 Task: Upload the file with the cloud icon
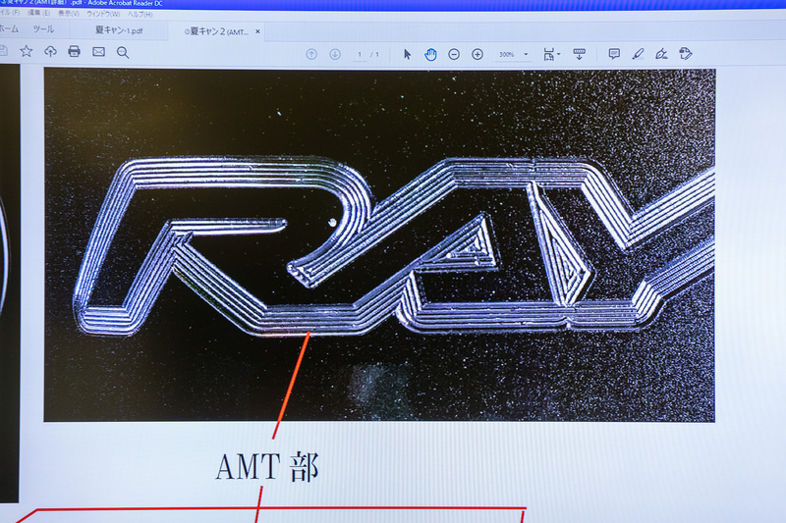pos(50,51)
